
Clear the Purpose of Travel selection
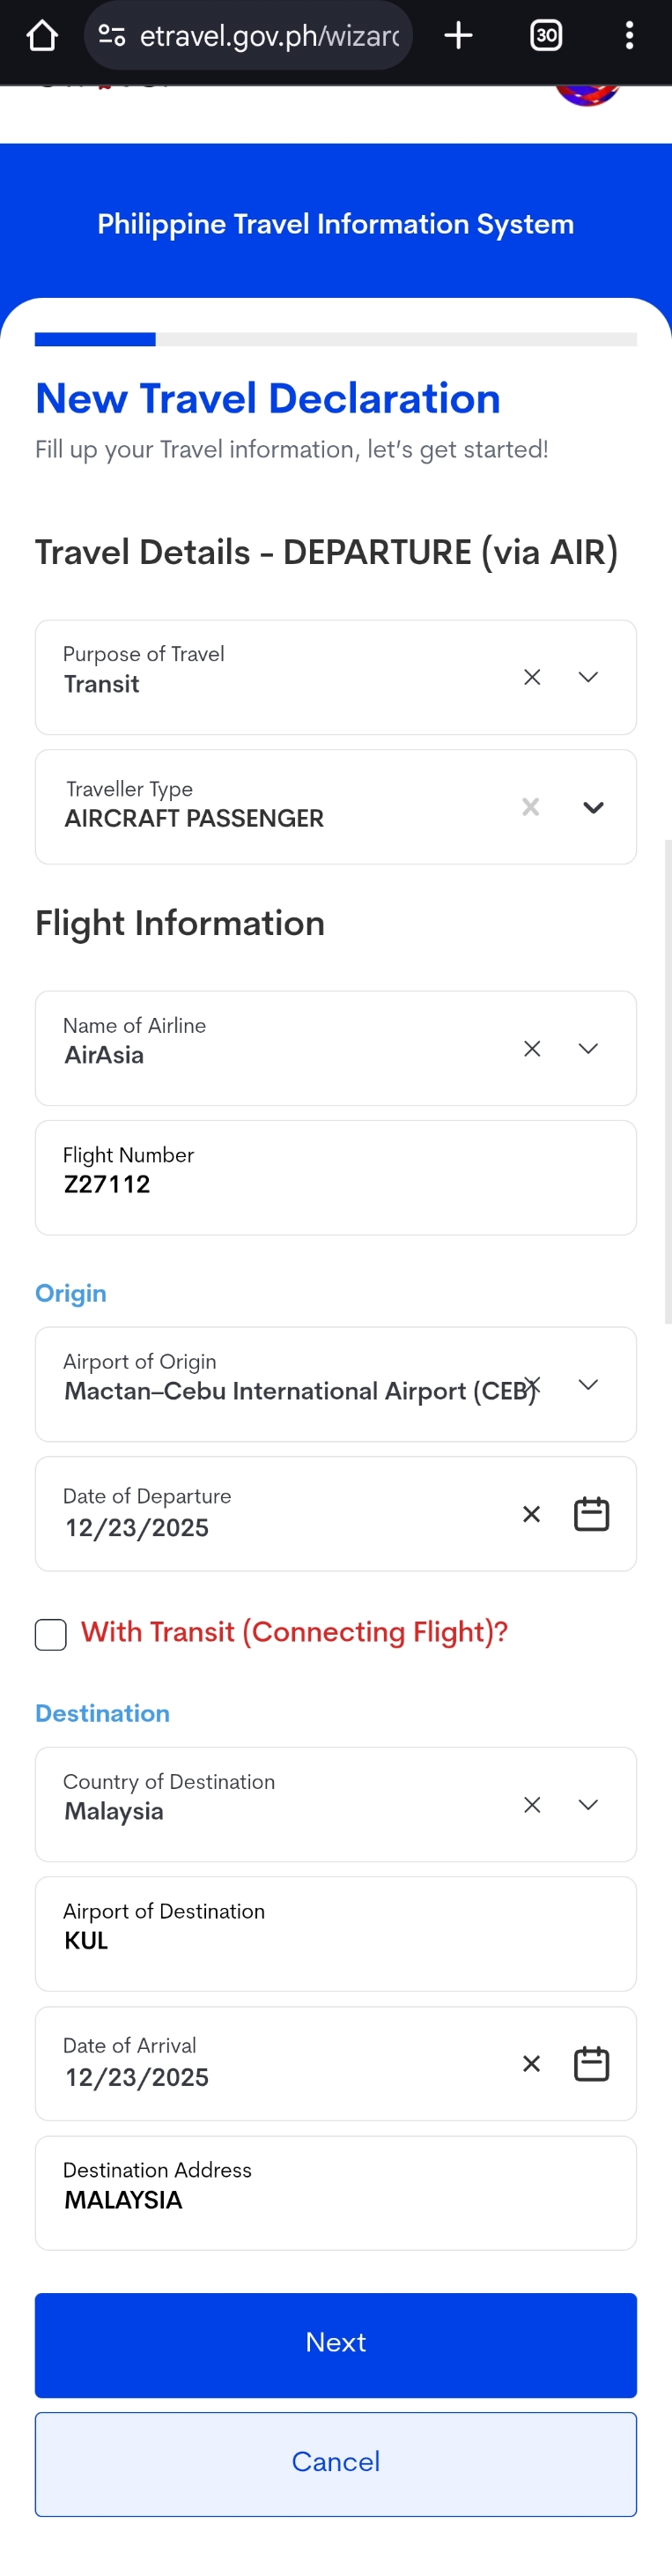point(532,677)
